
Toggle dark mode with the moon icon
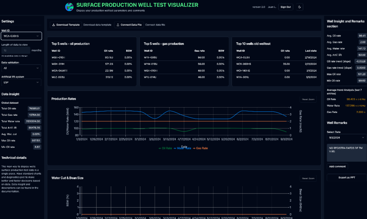299,7
